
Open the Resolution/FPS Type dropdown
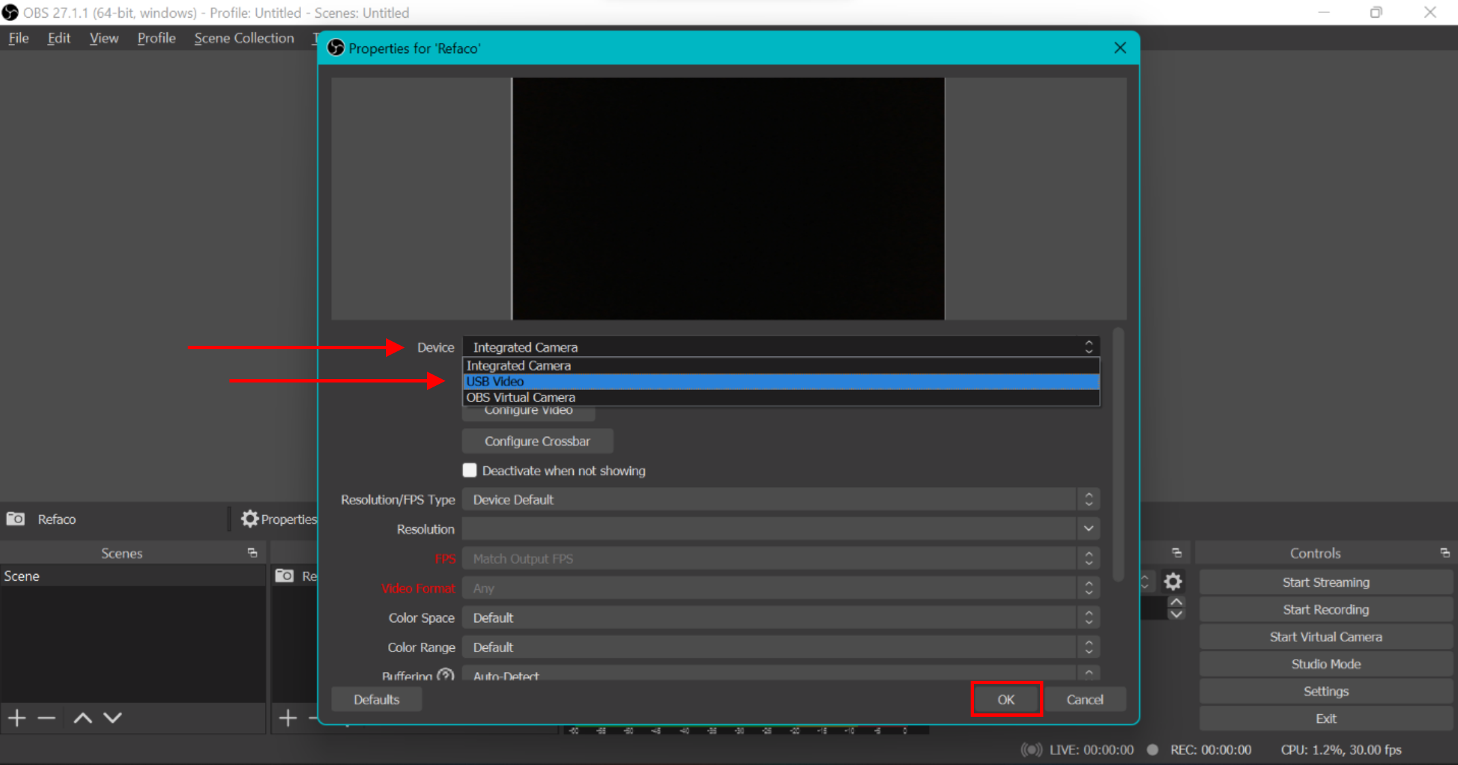781,499
